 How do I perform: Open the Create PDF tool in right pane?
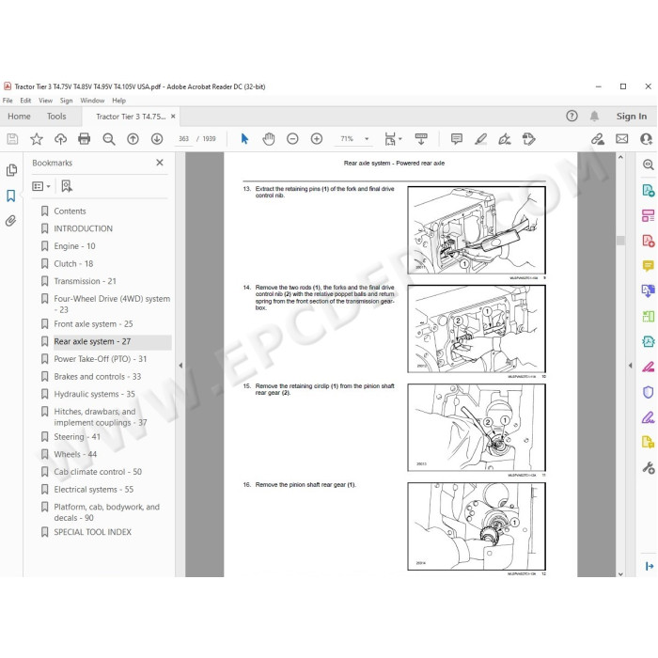point(648,241)
